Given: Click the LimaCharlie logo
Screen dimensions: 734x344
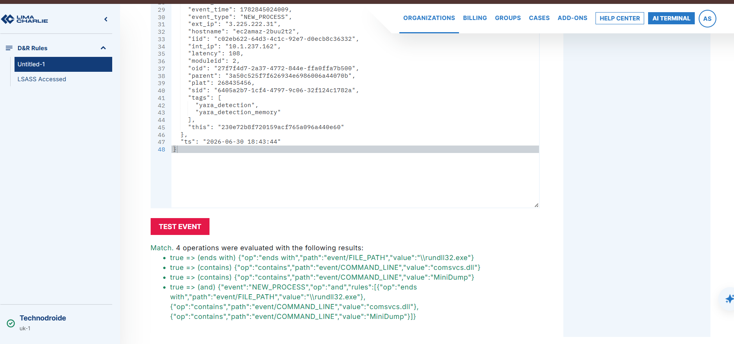Looking at the screenshot, I should coord(25,19).
